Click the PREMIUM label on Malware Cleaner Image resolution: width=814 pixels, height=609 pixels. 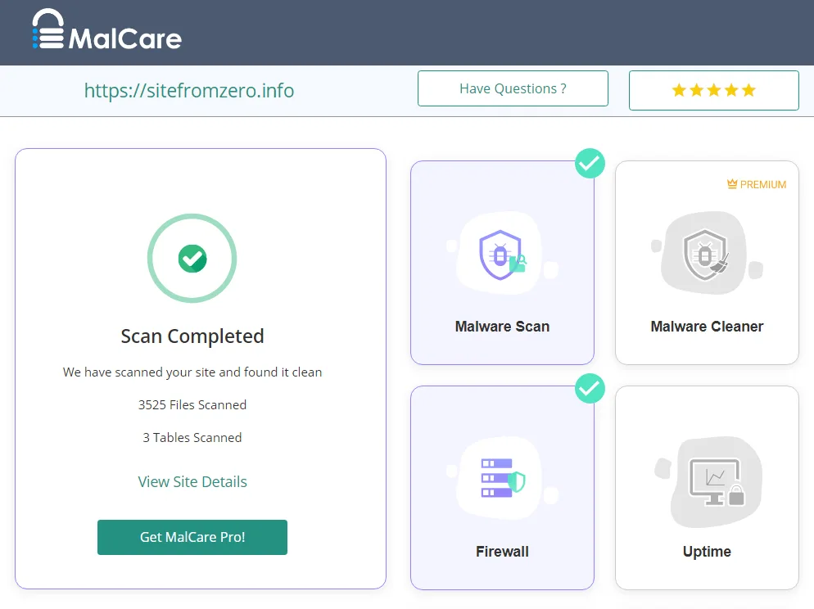pos(762,185)
